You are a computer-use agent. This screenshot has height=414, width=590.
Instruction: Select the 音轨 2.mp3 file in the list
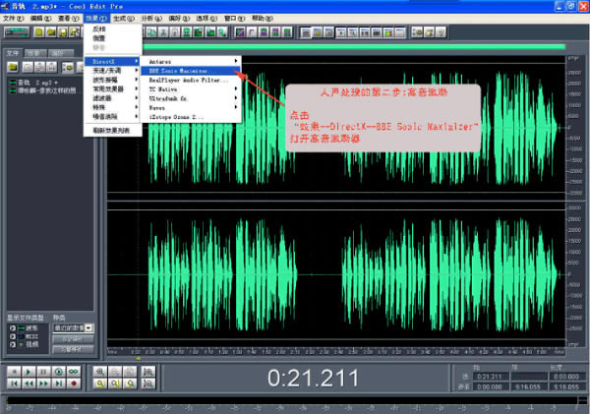[39, 84]
